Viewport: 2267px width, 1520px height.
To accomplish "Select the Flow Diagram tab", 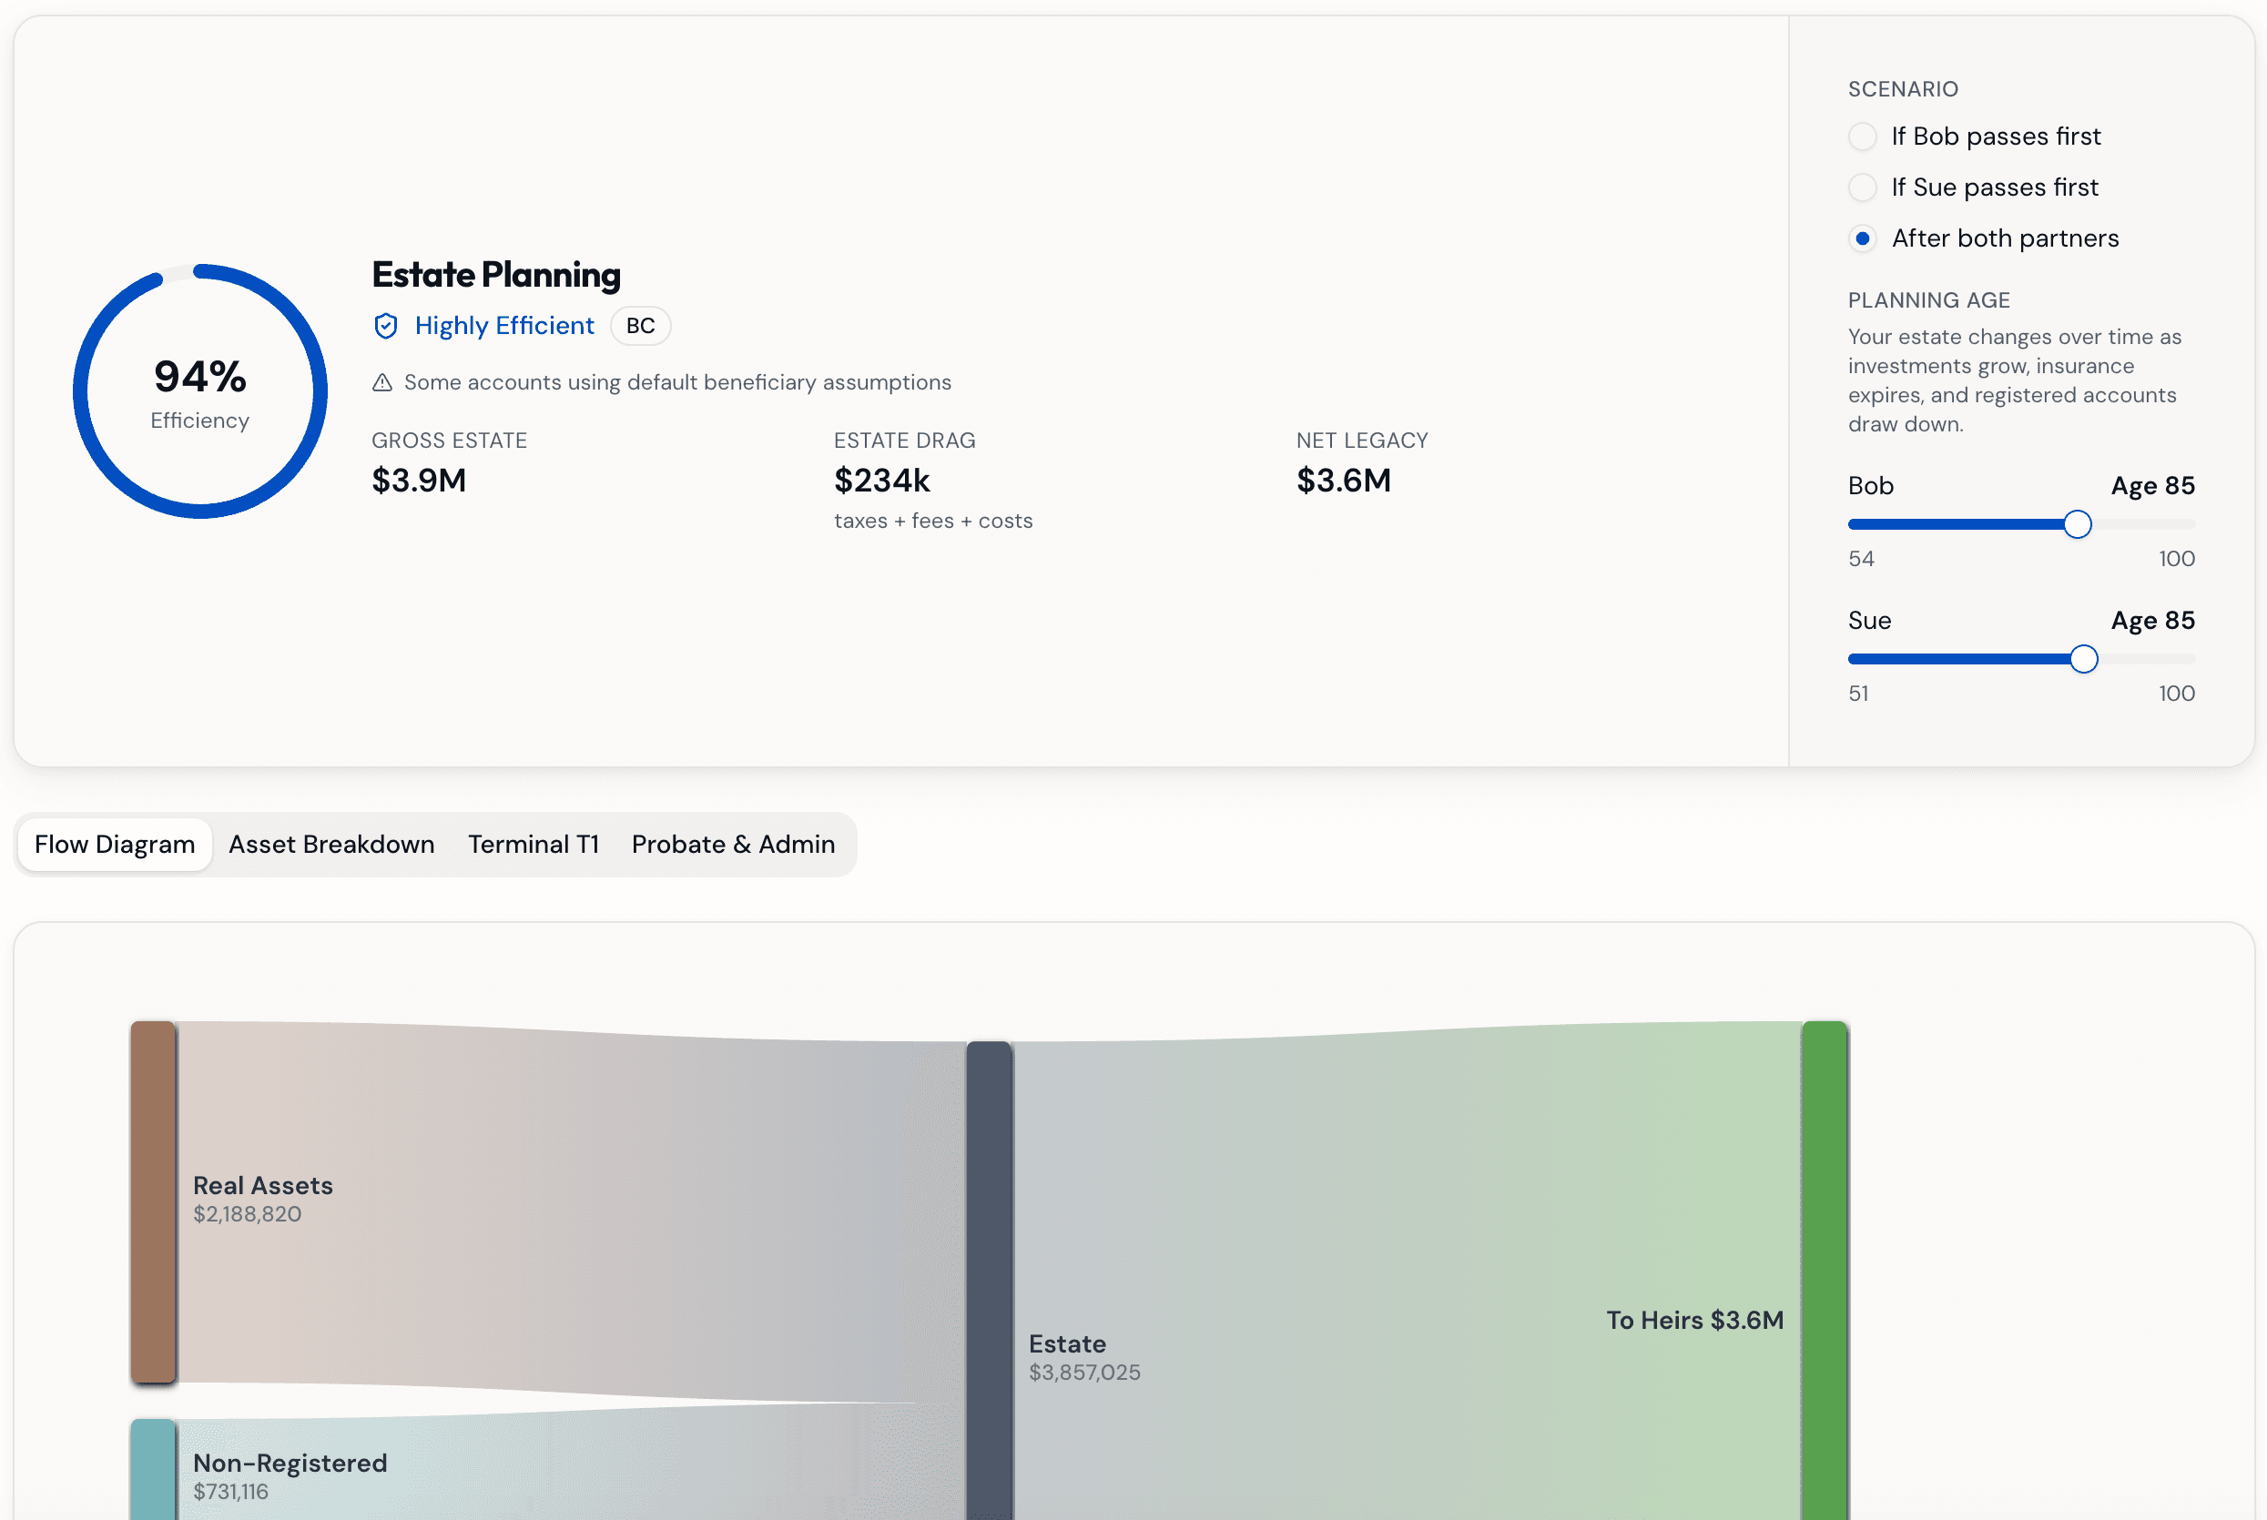I will (114, 845).
